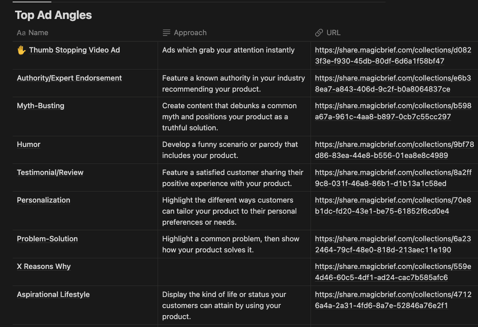Click the 'Feature a satisfied customer' approach cell
The height and width of the screenshot is (327, 478).
pos(234,178)
